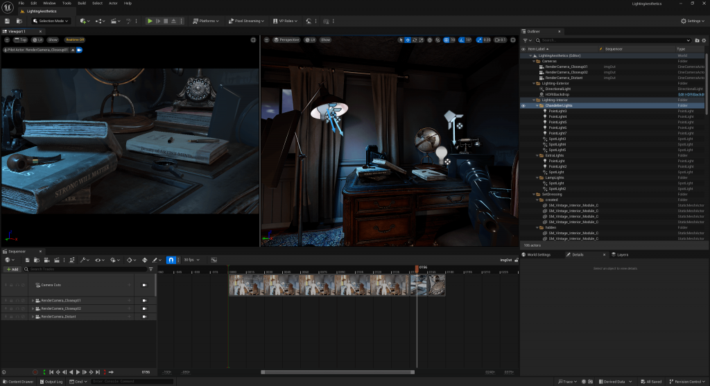The image size is (710, 386).
Task: Toggle the Realtime Off viewport button
Action: (75, 40)
